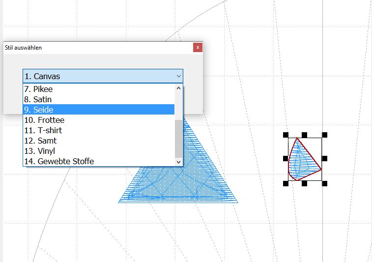Click the top-left selection handle
The width and height of the screenshot is (372, 262).
(x=286, y=135)
